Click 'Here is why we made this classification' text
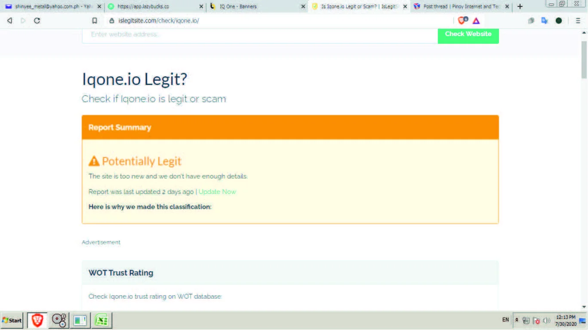Viewport: 588px width, 330px height. [x=150, y=207]
